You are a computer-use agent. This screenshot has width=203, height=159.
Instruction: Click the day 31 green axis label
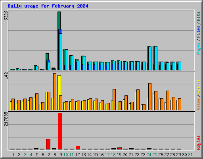click(190, 155)
